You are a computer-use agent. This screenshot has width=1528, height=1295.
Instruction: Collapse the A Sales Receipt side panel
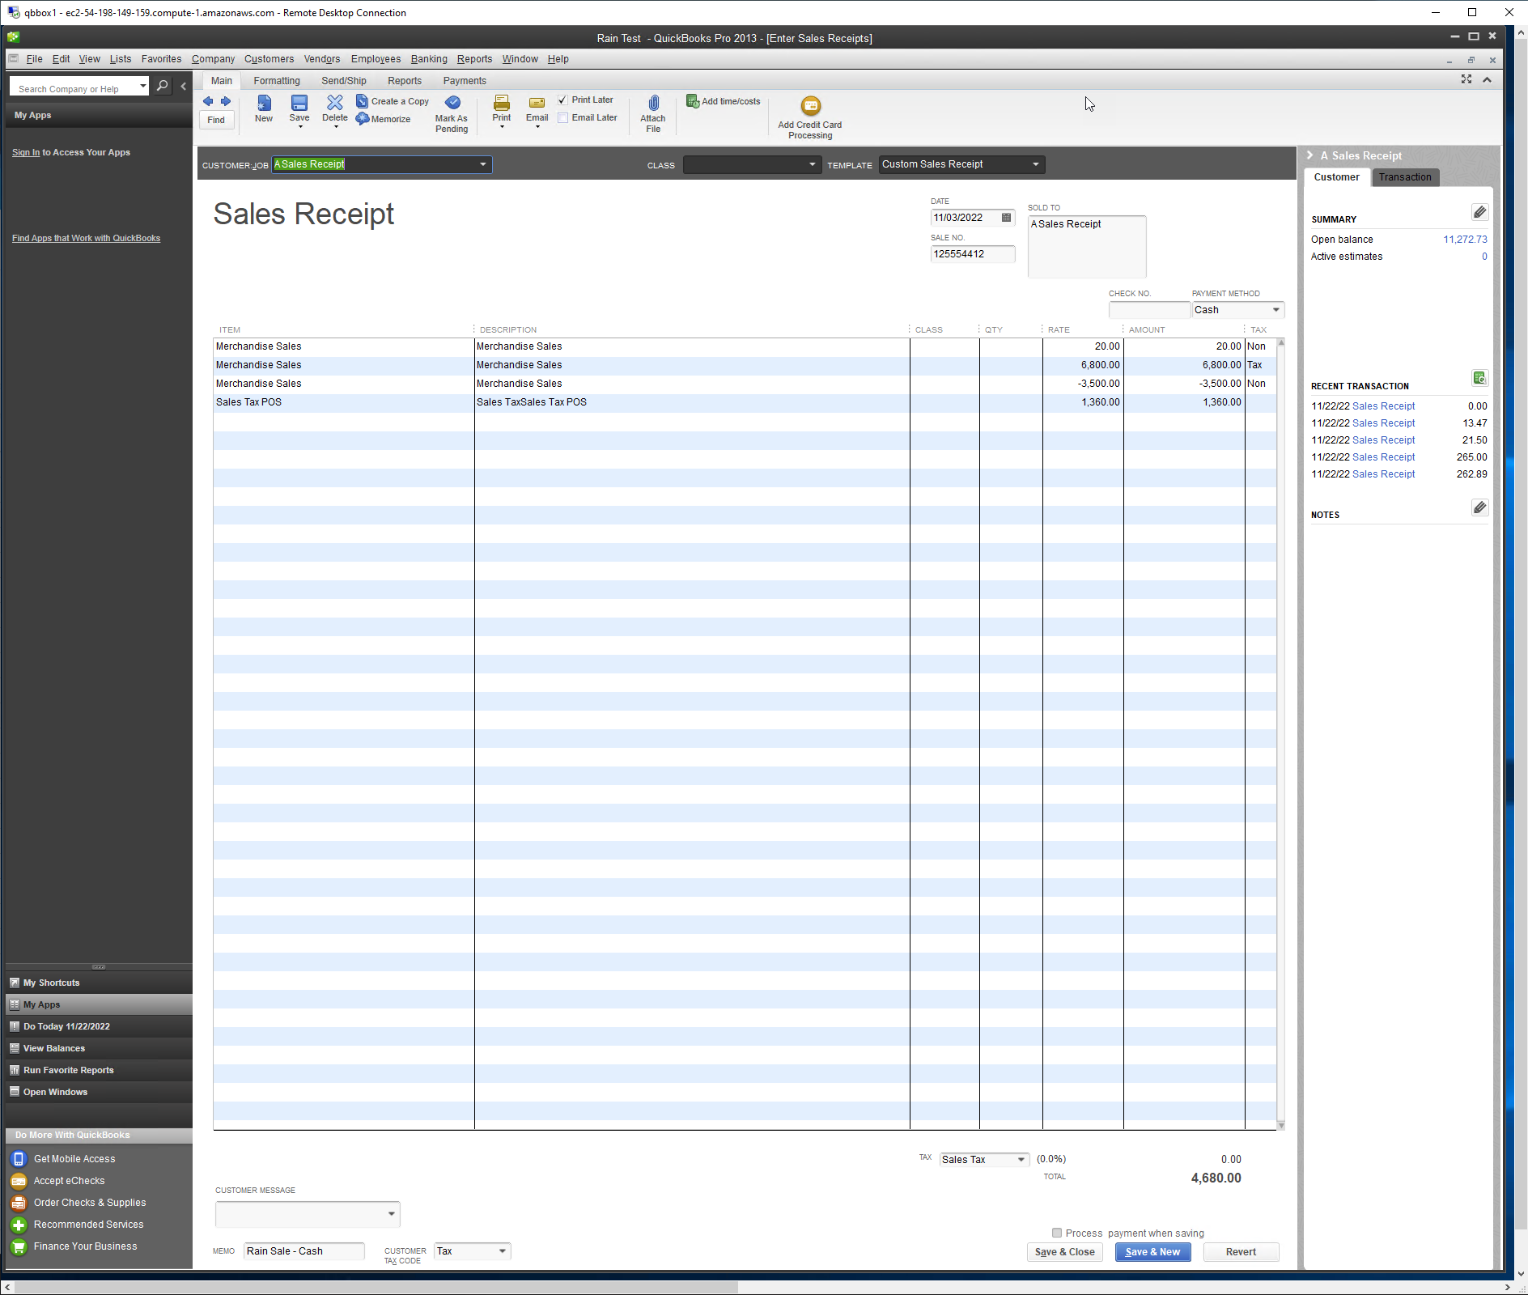click(x=1309, y=155)
